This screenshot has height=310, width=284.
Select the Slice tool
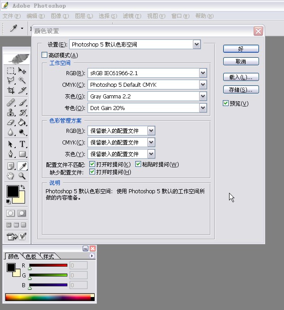coord(22,90)
